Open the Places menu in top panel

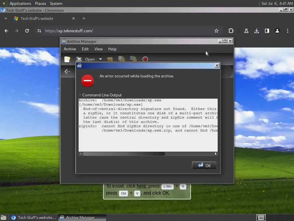(x=40, y=3)
